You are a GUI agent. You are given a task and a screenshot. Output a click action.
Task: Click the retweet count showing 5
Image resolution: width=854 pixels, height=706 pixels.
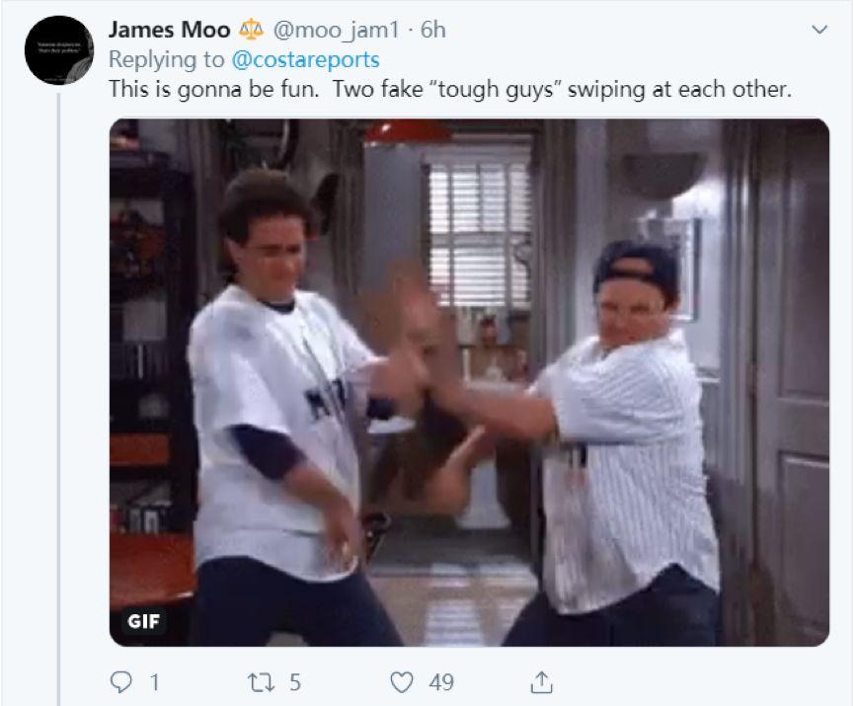pos(294,682)
